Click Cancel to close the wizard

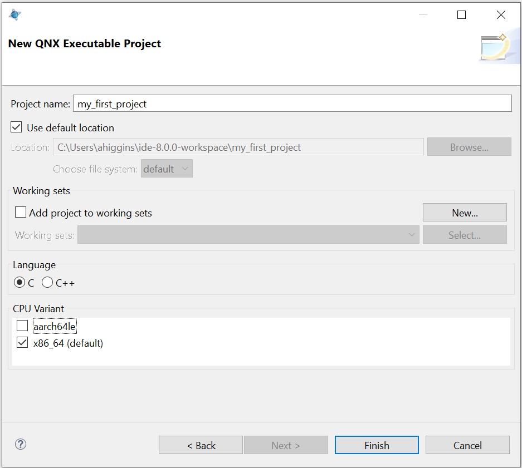click(x=467, y=445)
